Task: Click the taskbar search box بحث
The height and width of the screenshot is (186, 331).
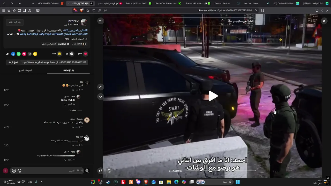Action: (214, 182)
